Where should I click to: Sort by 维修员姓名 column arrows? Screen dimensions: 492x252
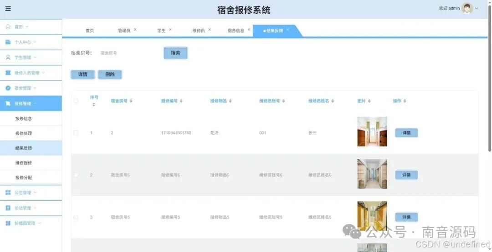(x=333, y=101)
